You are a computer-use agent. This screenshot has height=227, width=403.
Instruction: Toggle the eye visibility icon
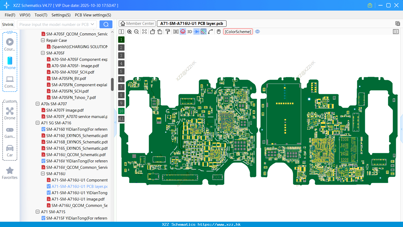(x=257, y=31)
